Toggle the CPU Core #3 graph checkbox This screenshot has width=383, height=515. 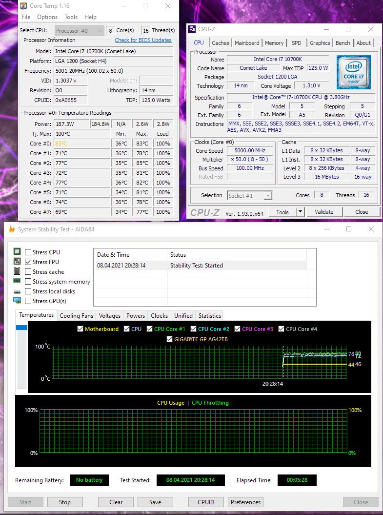click(237, 329)
